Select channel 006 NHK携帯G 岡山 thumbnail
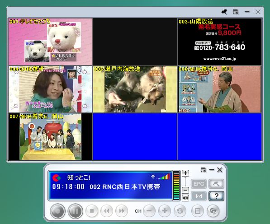270x224 pixels. pyautogui.click(x=219, y=89)
